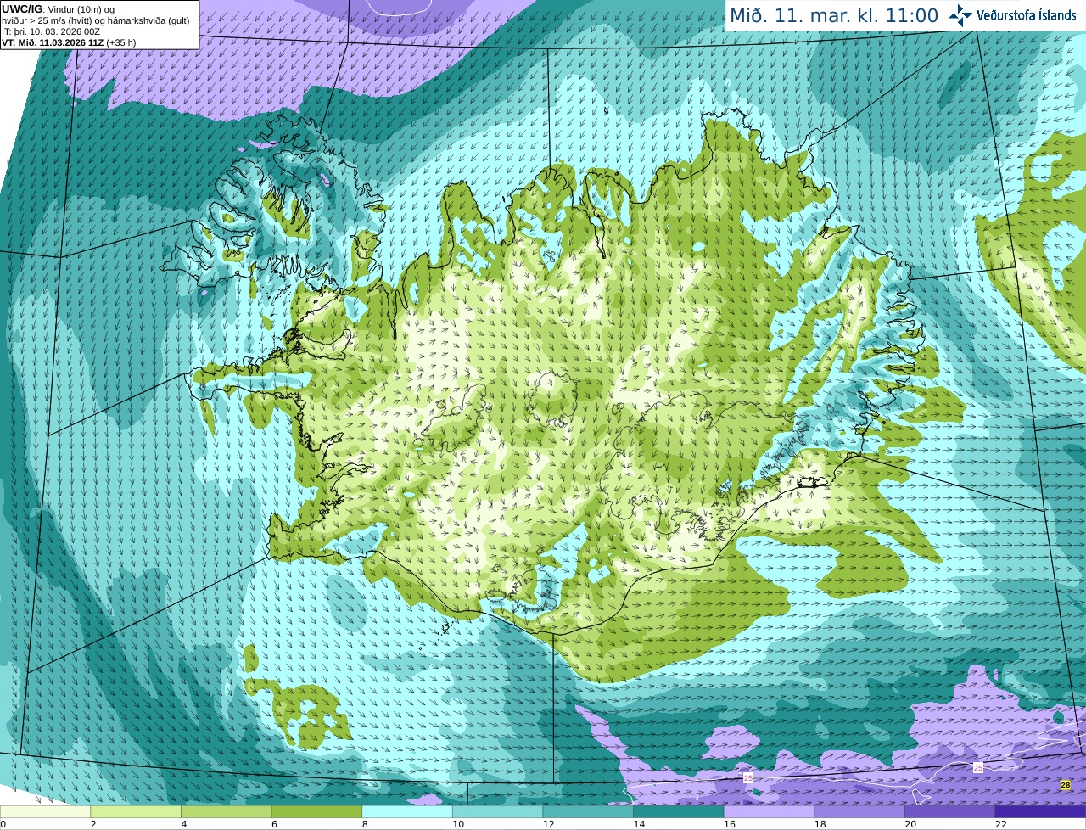The height and width of the screenshot is (830, 1086).
Task: Click the legend value 22
Action: pyautogui.click(x=1001, y=824)
